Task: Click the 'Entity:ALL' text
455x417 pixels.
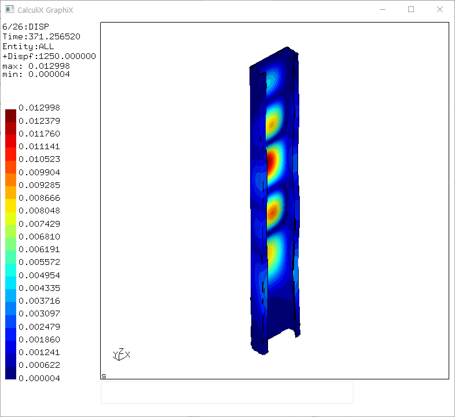Action: pos(28,46)
